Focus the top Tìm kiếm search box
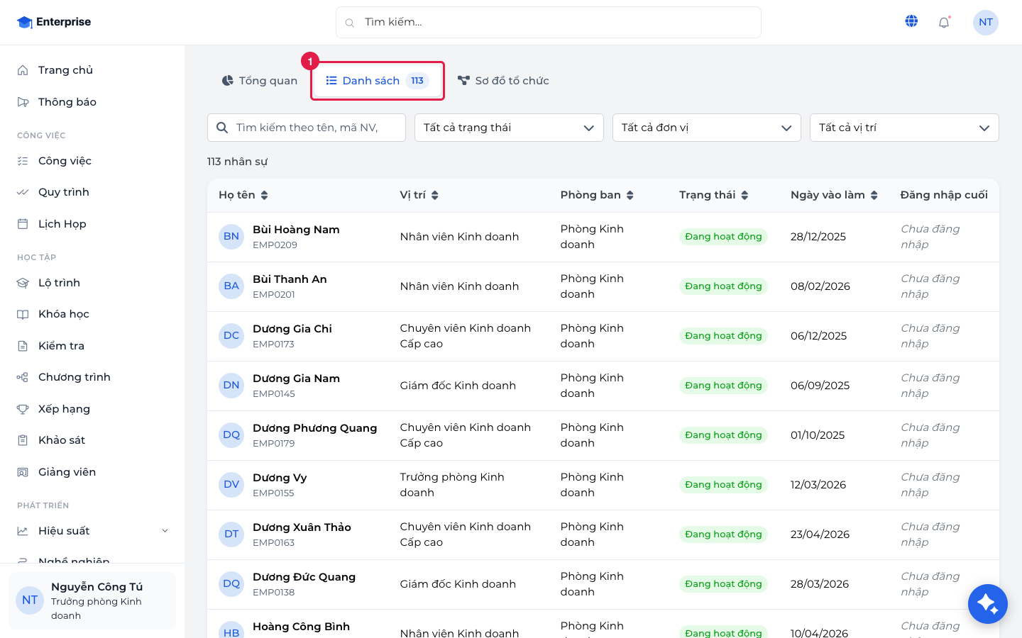1022x638 pixels. tap(549, 23)
